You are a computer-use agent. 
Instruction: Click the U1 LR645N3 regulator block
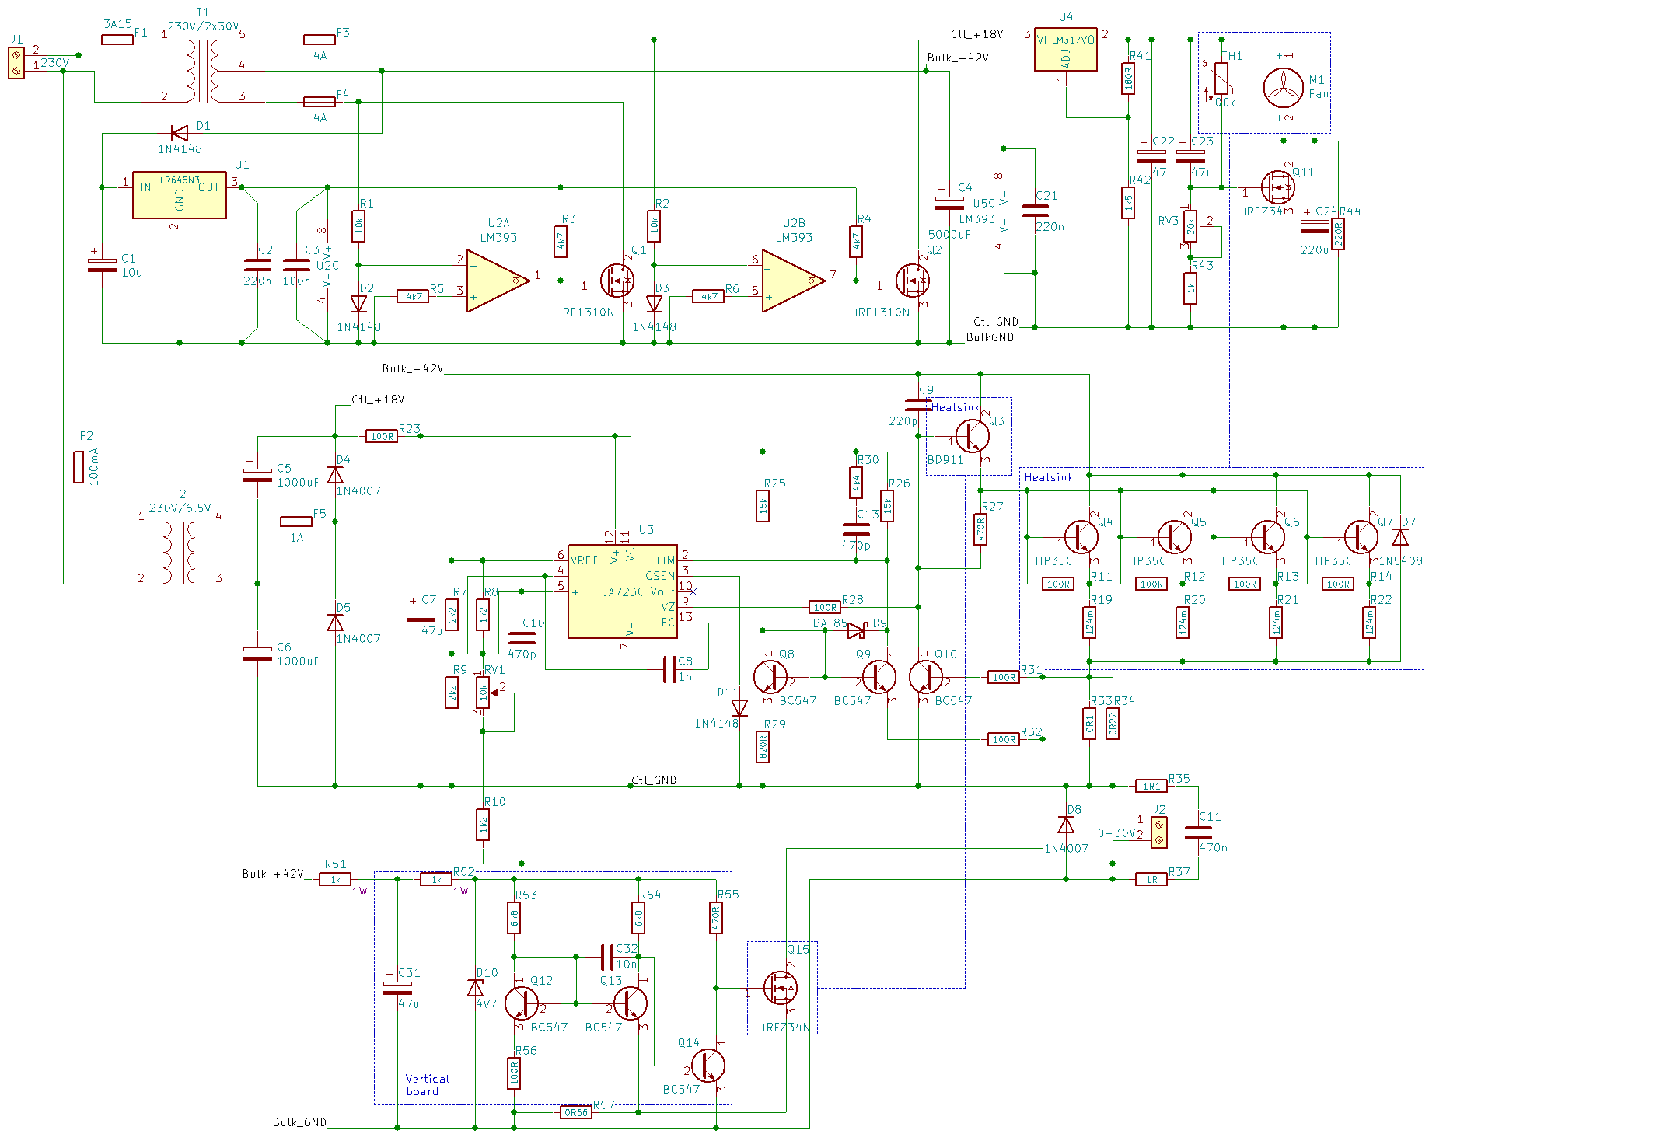(180, 195)
